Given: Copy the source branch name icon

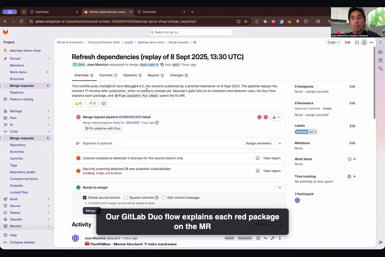Looking at the screenshot, I should pyautogui.click(x=162, y=65).
